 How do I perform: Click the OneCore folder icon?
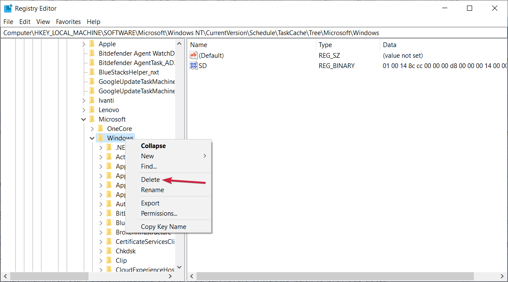tap(100, 128)
